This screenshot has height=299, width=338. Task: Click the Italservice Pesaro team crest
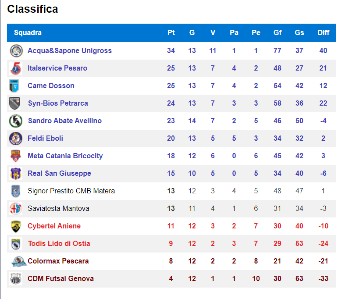(16, 68)
